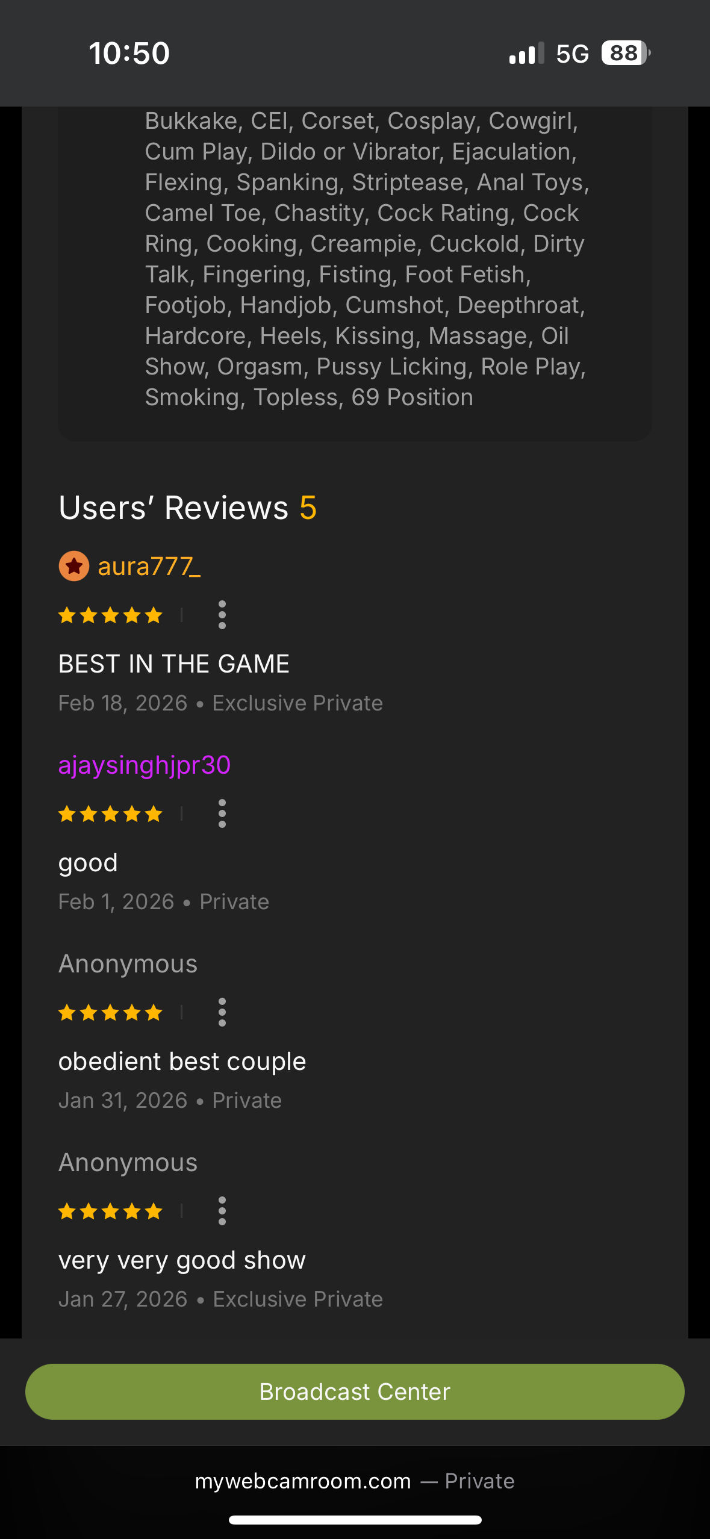The image size is (710, 1539).
Task: Open three-dot menu on 'obedient best couple' review
Action: (x=222, y=1012)
